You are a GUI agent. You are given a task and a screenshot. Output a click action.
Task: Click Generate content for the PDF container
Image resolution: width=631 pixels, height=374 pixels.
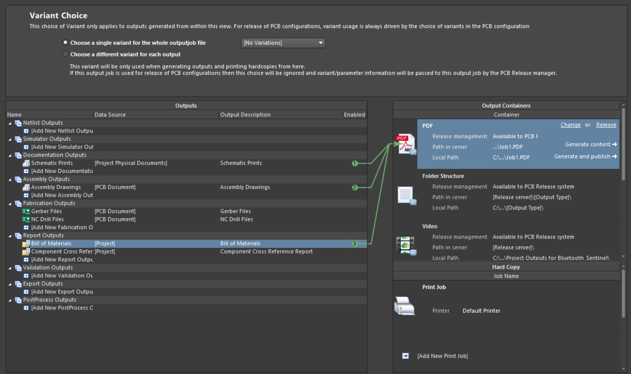click(x=591, y=144)
